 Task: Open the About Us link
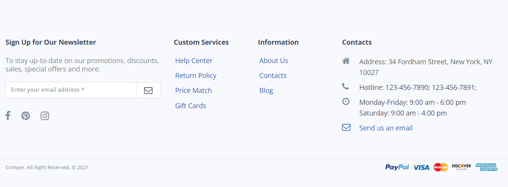274,61
